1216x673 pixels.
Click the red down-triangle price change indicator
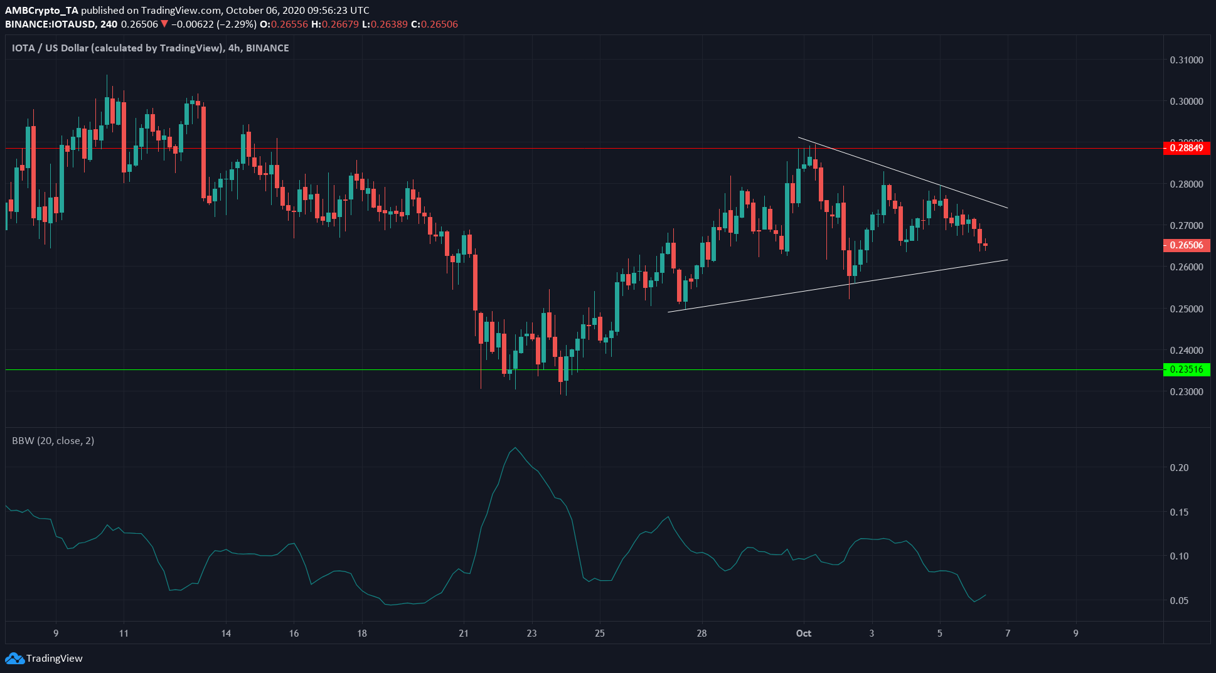pyautogui.click(x=164, y=24)
